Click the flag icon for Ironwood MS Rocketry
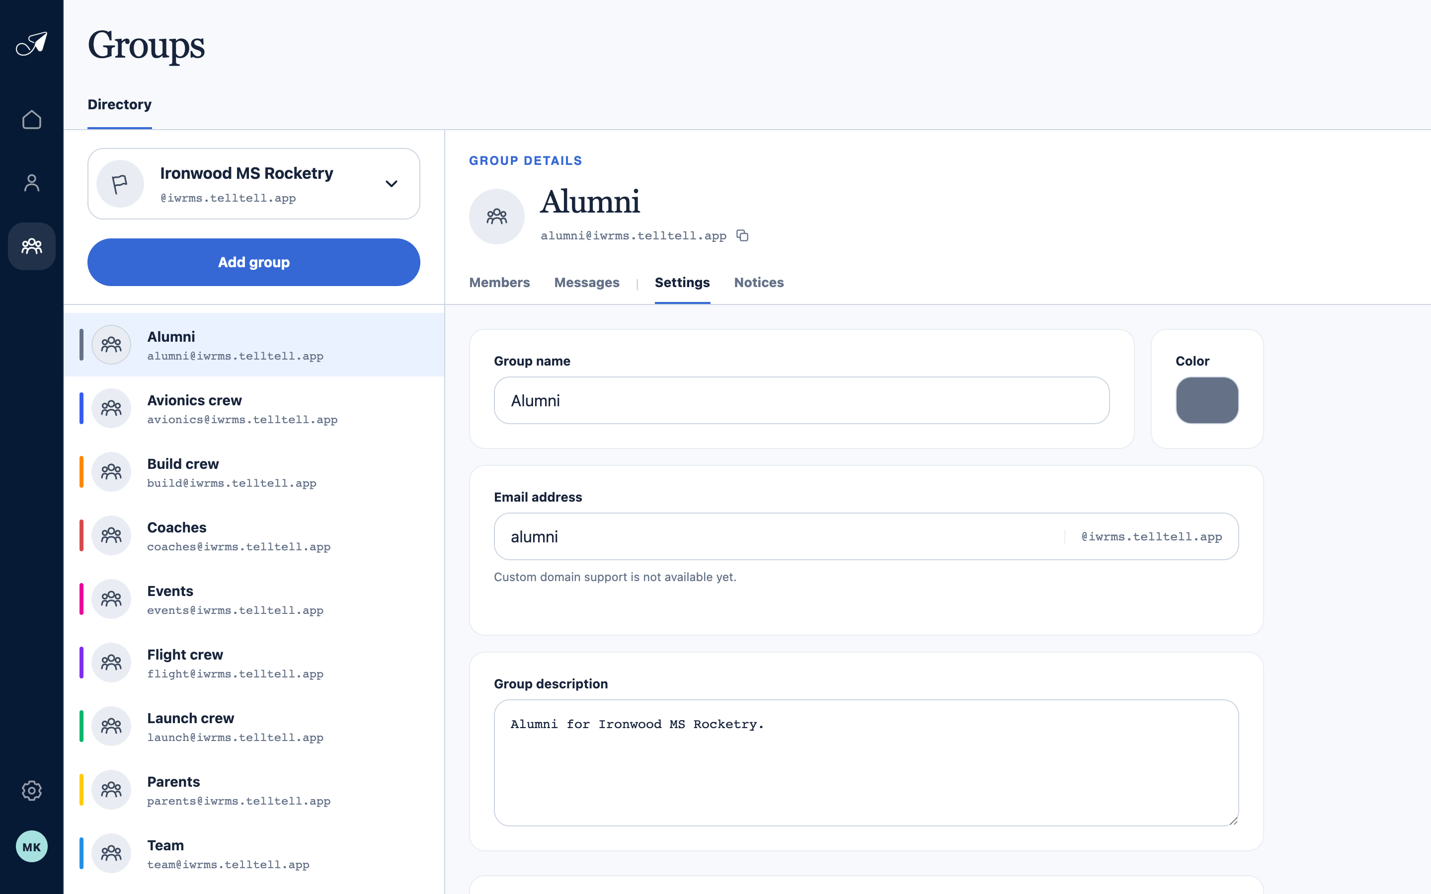This screenshot has height=894, width=1431. 120,184
